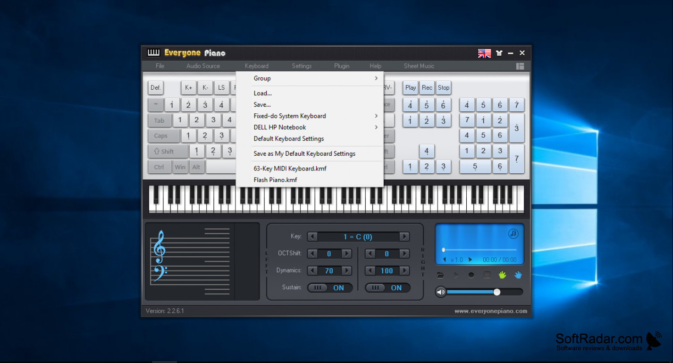
Task: Click the music note icon in the player display
Action: tap(513, 233)
